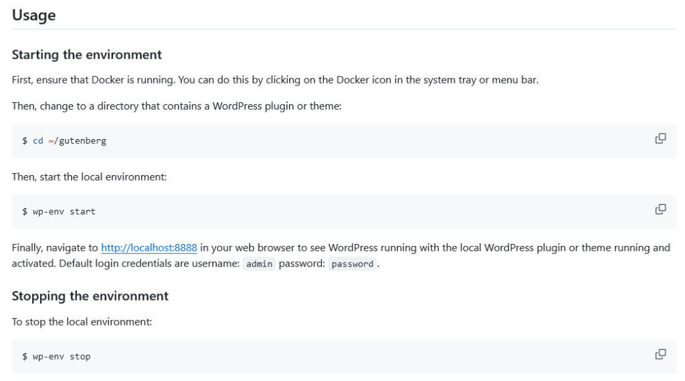Click the sentence about changing to a plugin directory
This screenshot has width=685, height=381.
tap(177, 106)
